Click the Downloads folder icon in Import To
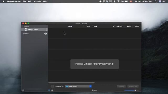Viewport: 168px width, 94px height. pos(67,86)
